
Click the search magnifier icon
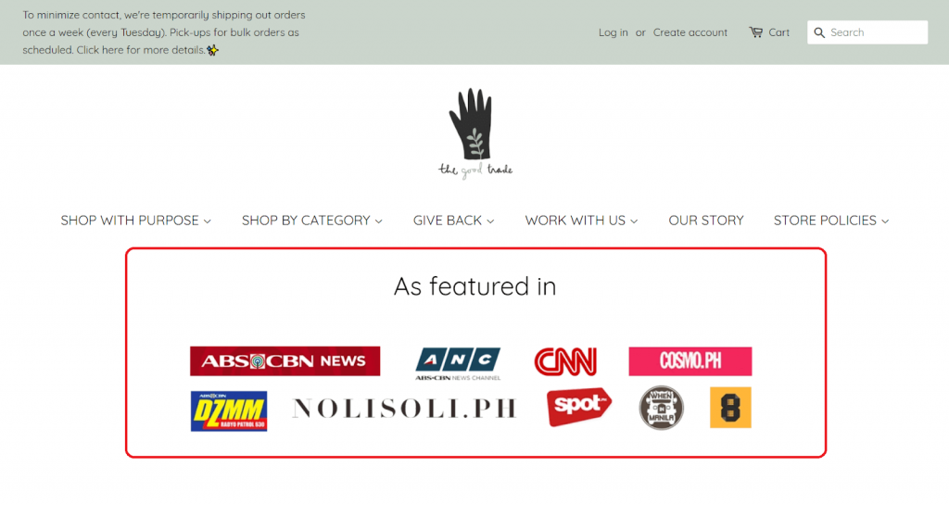coord(819,32)
